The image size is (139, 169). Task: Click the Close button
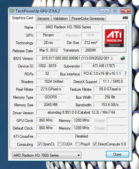117,154
